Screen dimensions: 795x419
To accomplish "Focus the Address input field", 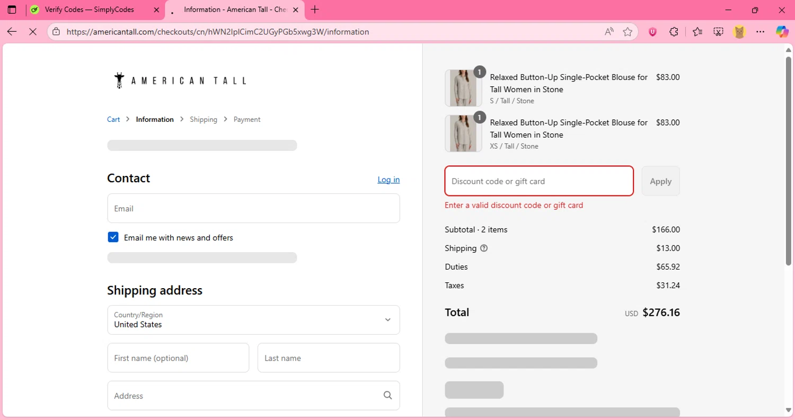I will click(253, 395).
